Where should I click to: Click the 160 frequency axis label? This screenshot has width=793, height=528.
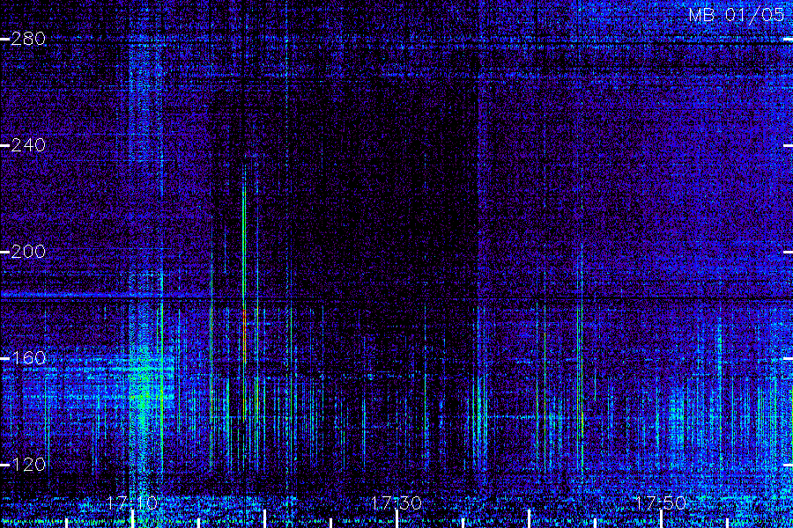click(28, 358)
